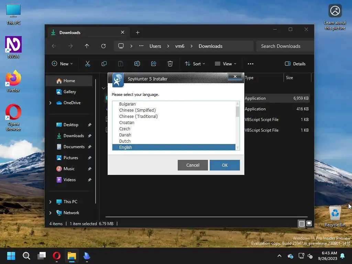Select the This PC desktop icon
This screenshot has height=264, width=352.
(13, 14)
